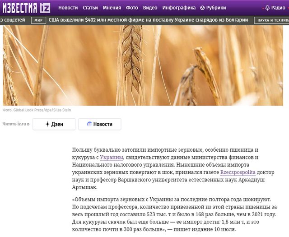
Task: Open the wheat article photo
Action: coord(143,65)
